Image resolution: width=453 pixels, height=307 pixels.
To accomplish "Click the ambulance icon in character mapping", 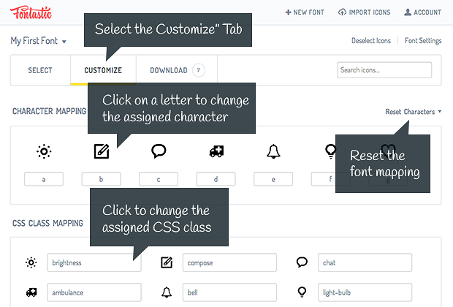I will (x=216, y=151).
